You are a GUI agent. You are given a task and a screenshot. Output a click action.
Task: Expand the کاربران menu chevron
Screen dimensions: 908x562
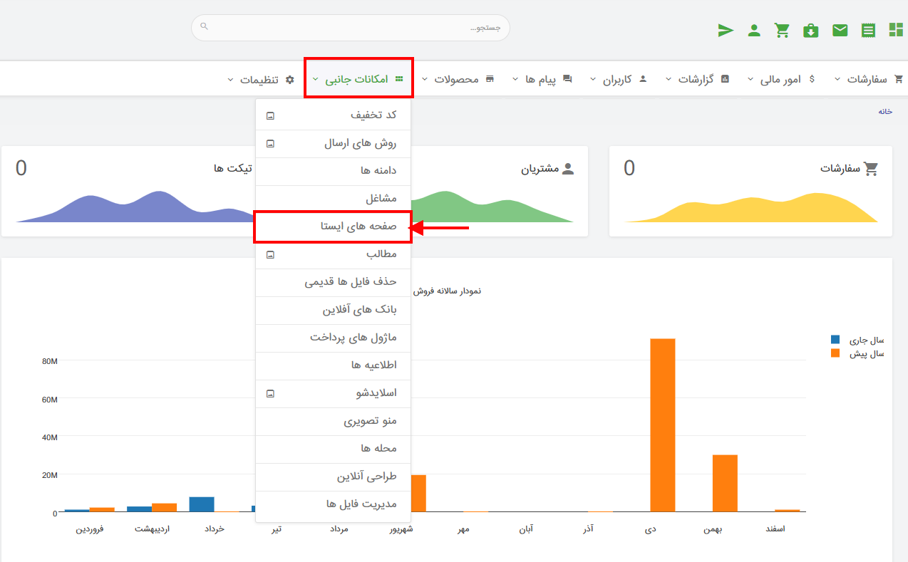pos(593,79)
